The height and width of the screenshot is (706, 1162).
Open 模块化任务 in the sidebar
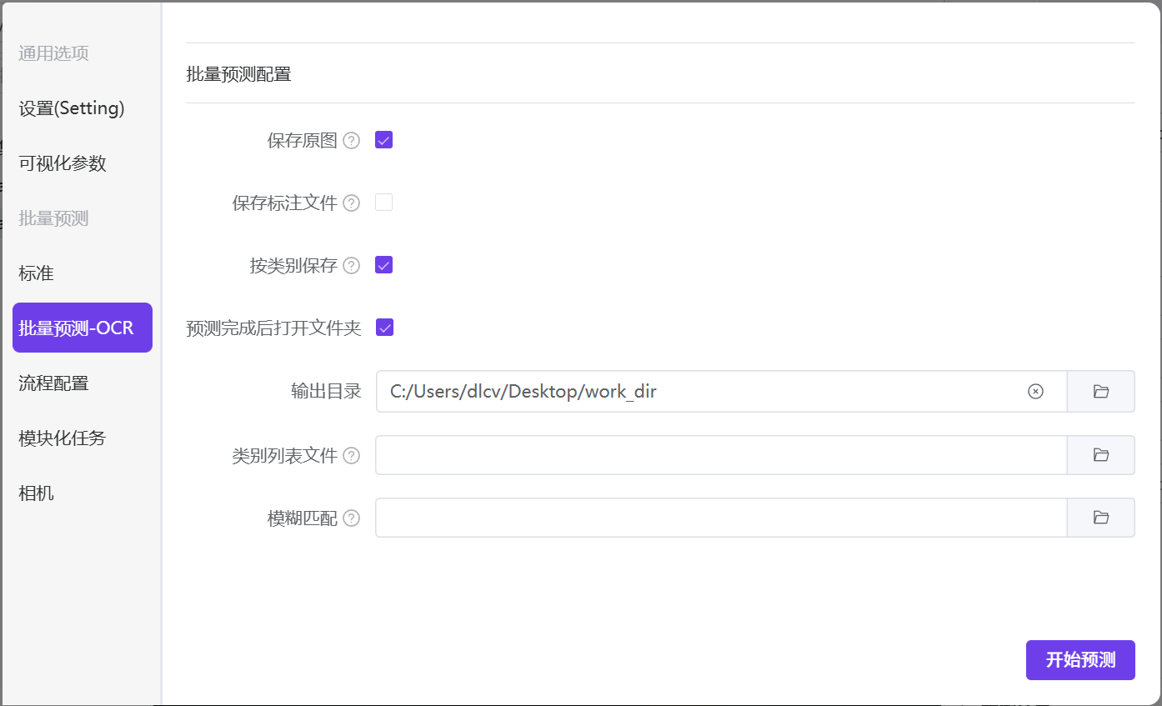point(82,438)
